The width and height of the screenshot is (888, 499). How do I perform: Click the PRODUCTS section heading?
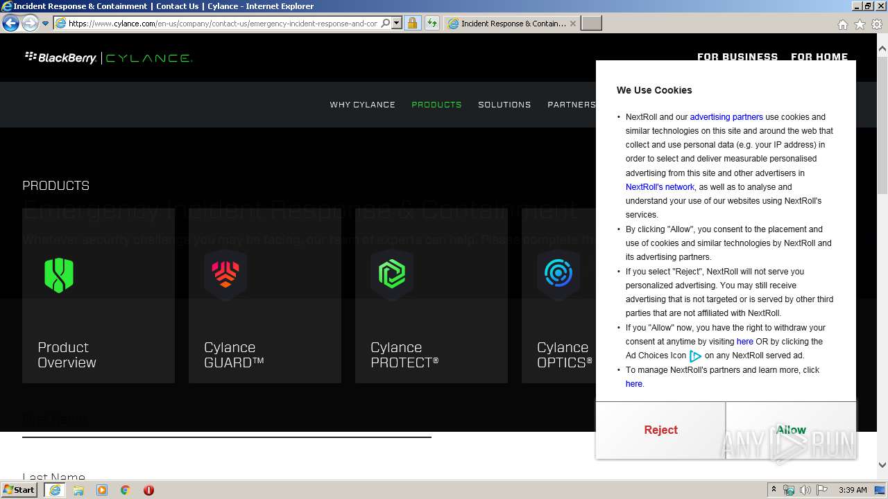(55, 186)
